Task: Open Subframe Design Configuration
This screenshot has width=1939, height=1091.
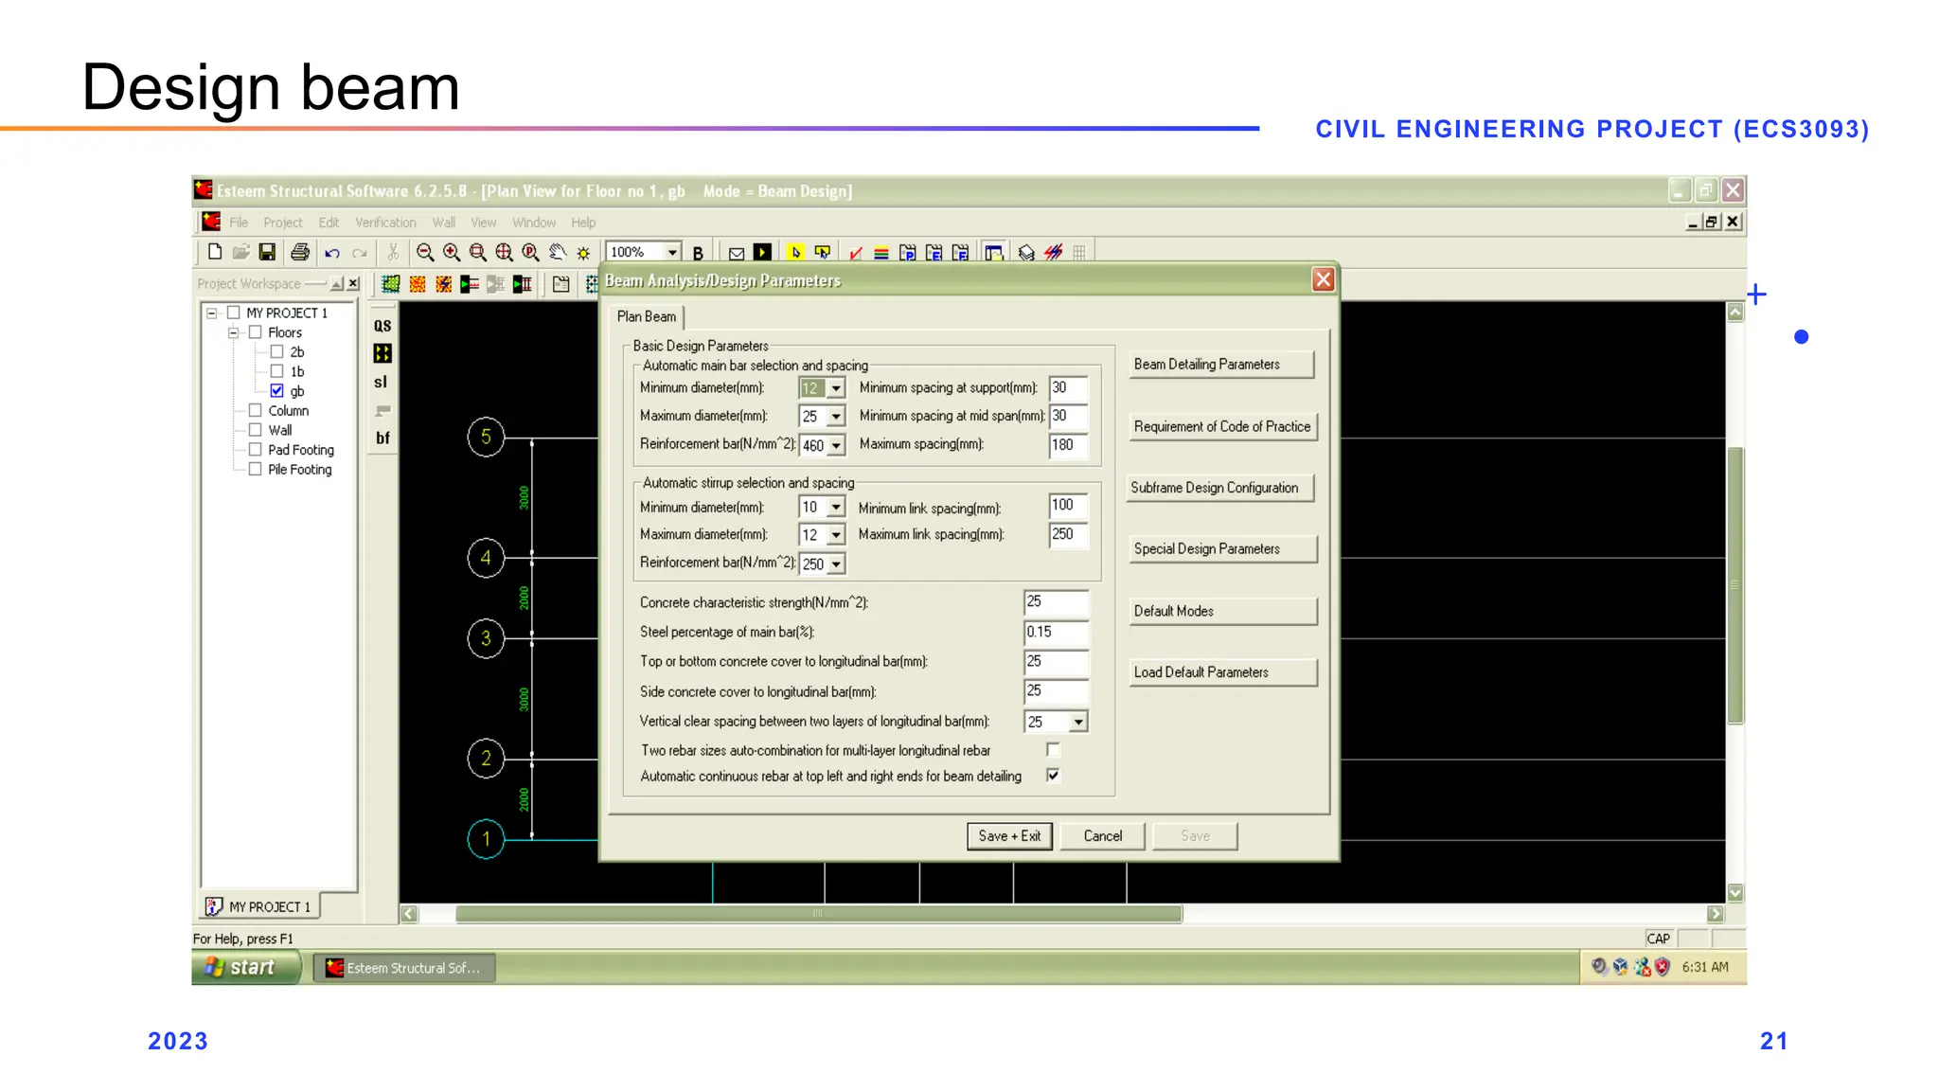Action: [1220, 488]
